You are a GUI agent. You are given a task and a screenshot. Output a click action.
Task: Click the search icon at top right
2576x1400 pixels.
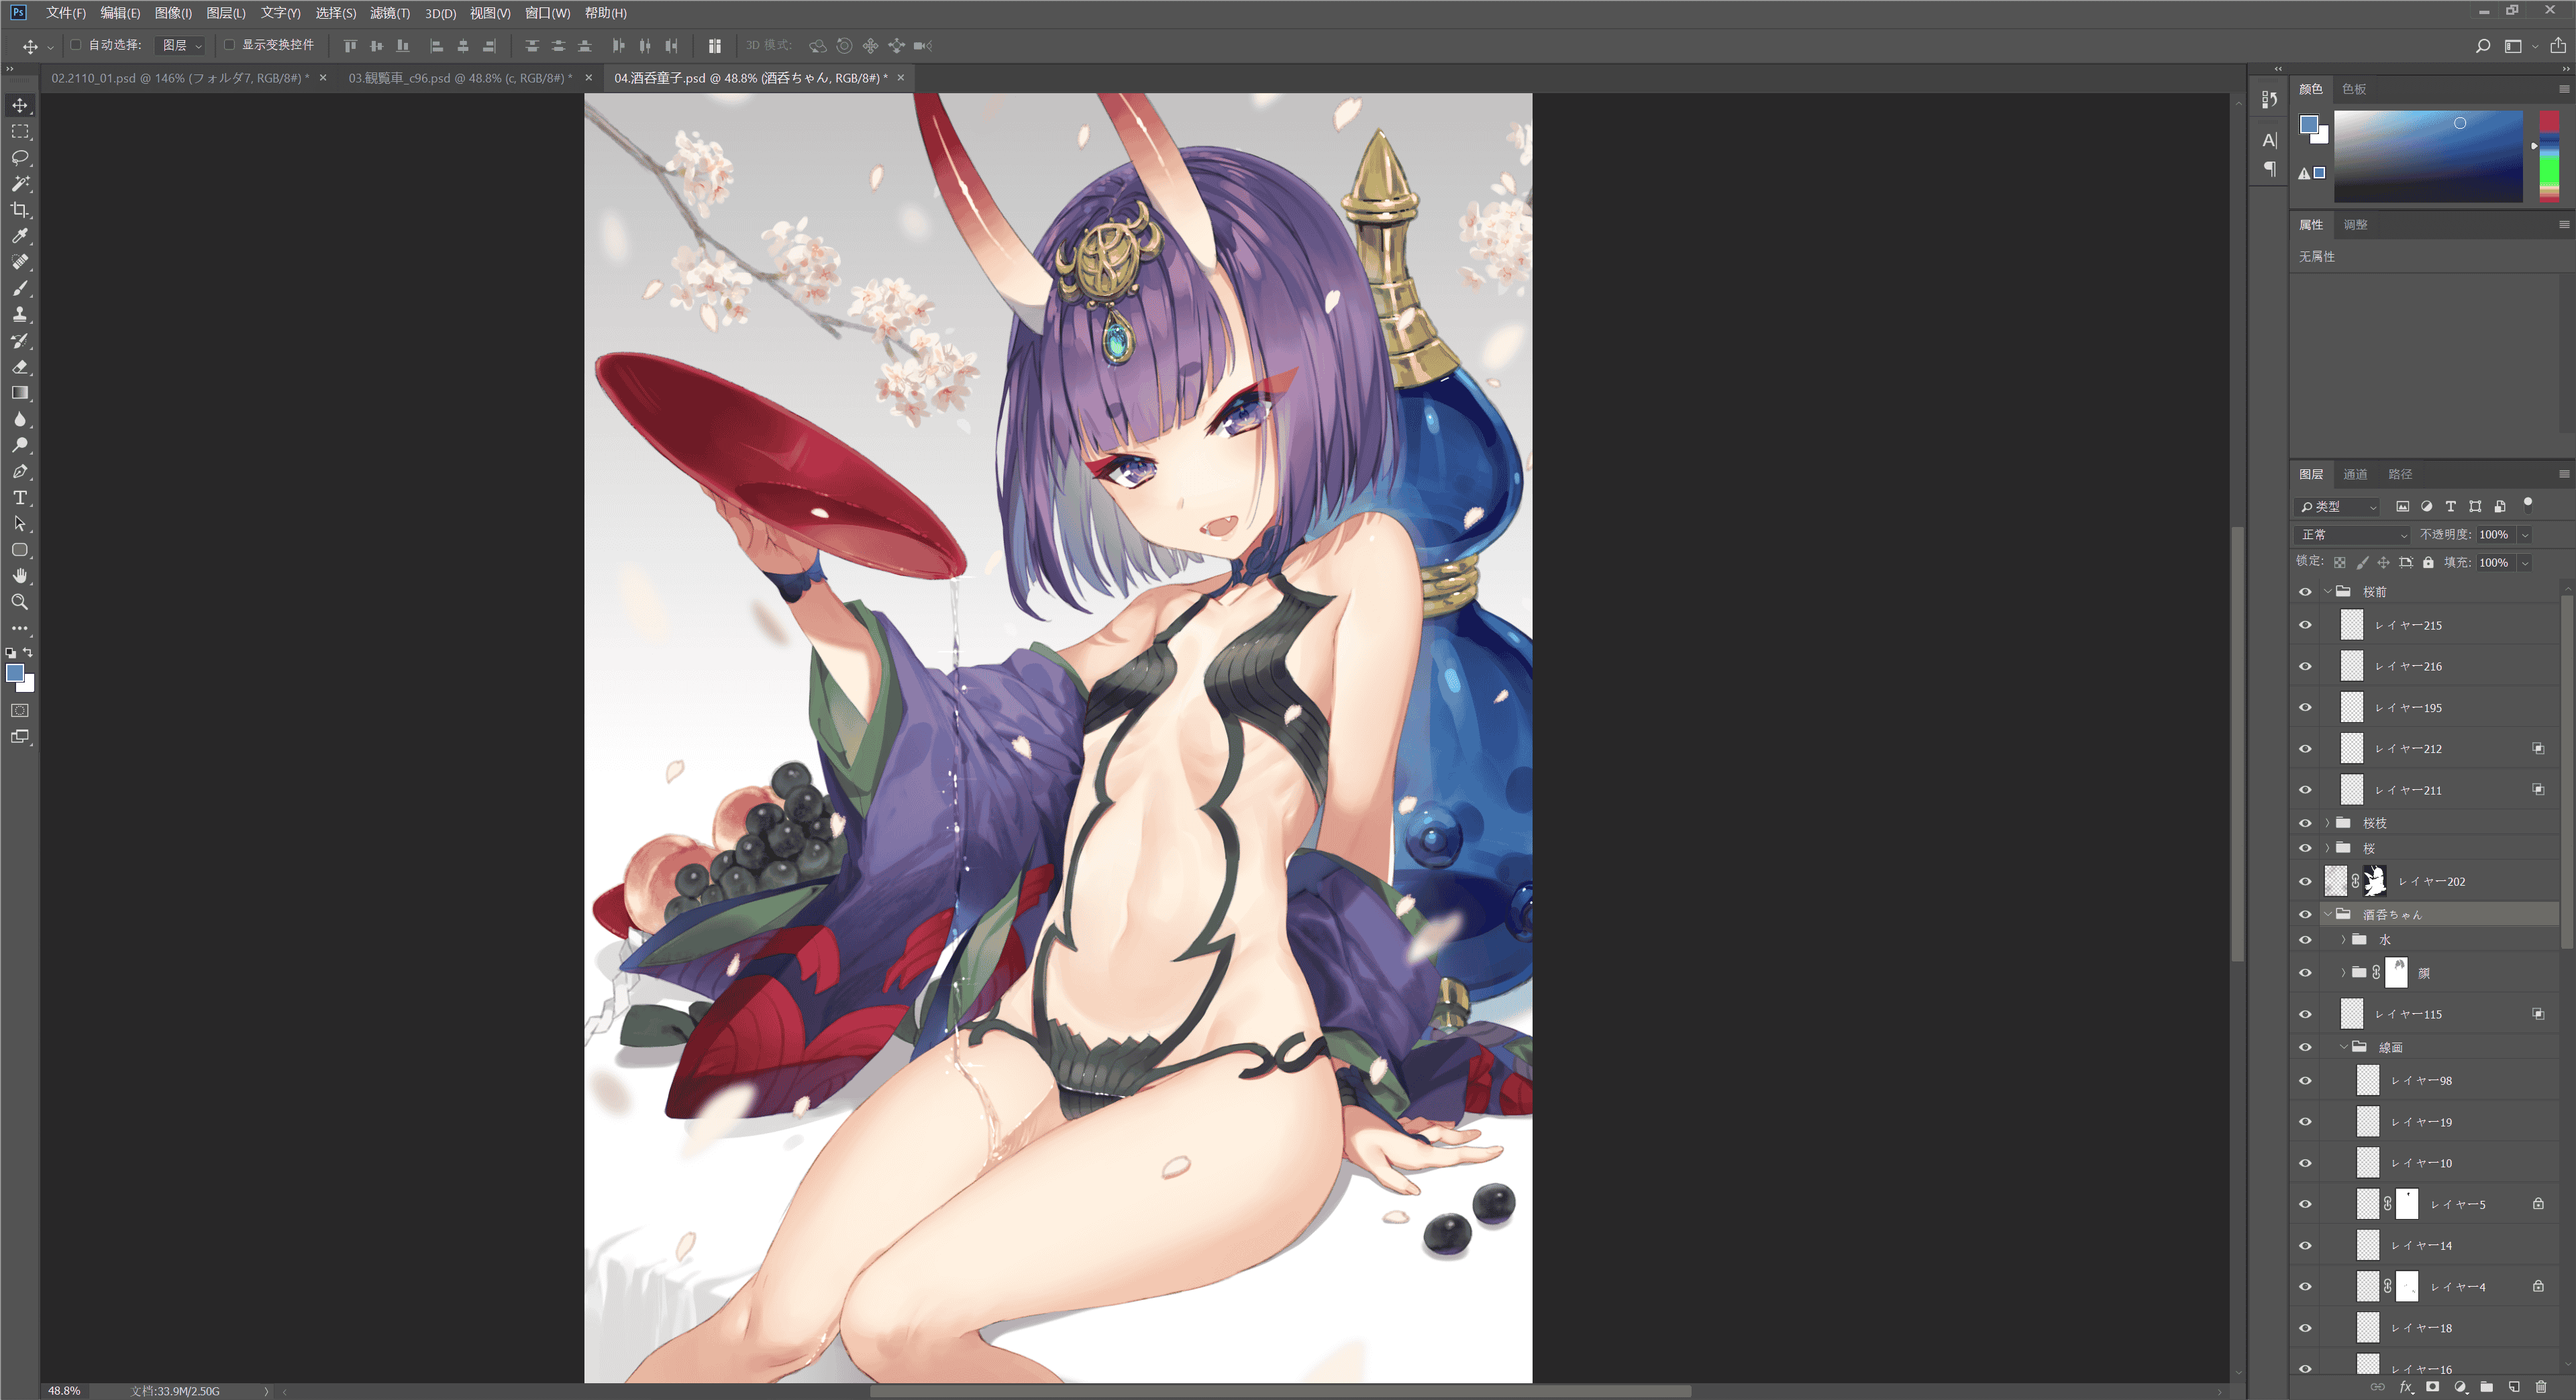pos(2483,46)
